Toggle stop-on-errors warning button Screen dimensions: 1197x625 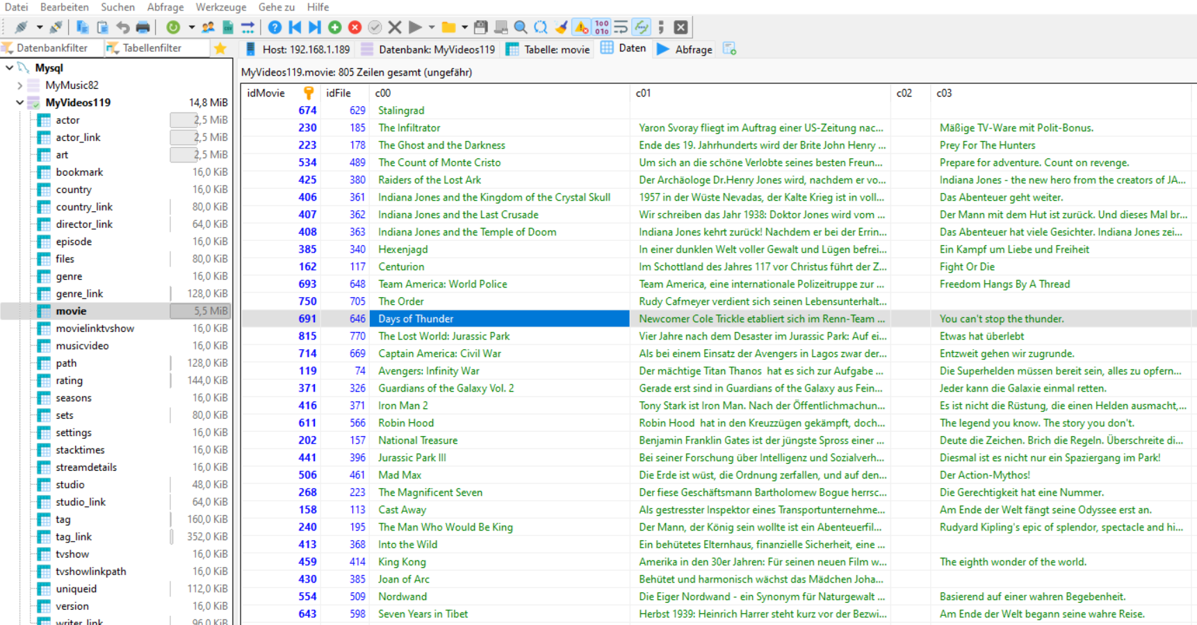[581, 27]
